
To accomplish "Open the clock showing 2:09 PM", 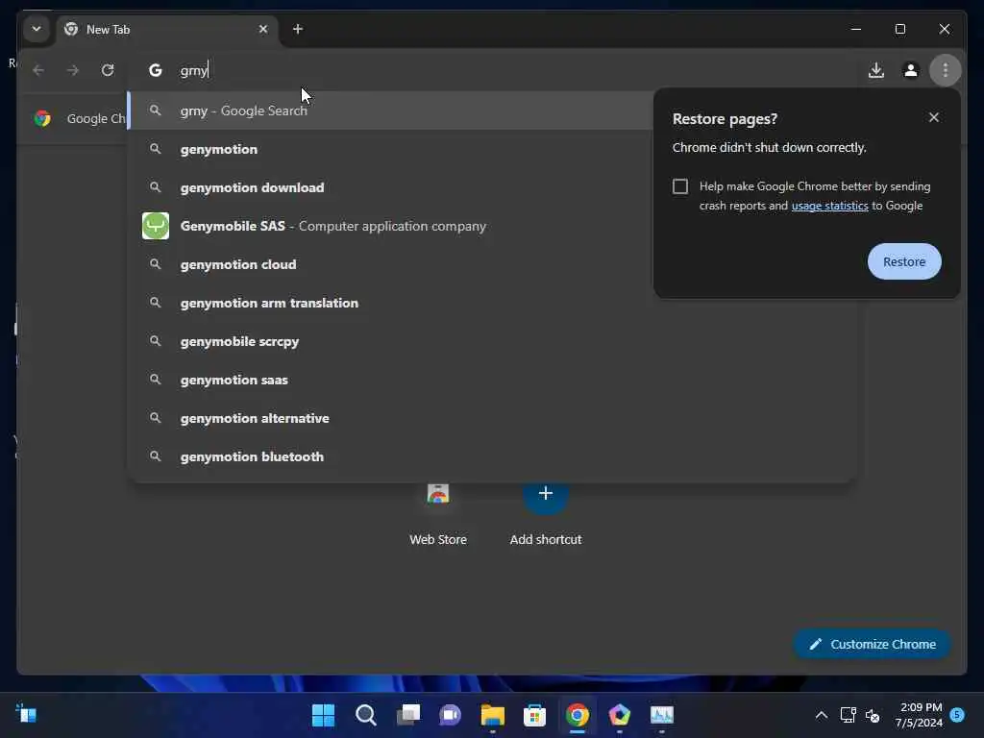I will pos(919,715).
